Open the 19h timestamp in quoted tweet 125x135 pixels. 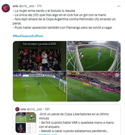[47, 109]
